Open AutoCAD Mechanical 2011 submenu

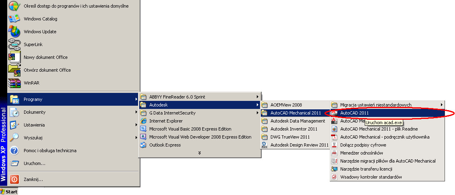[x=295, y=113]
